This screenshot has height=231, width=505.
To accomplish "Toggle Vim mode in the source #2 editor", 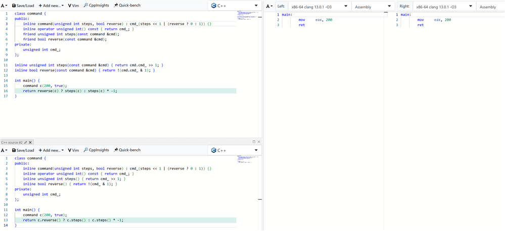I will click(x=73, y=150).
